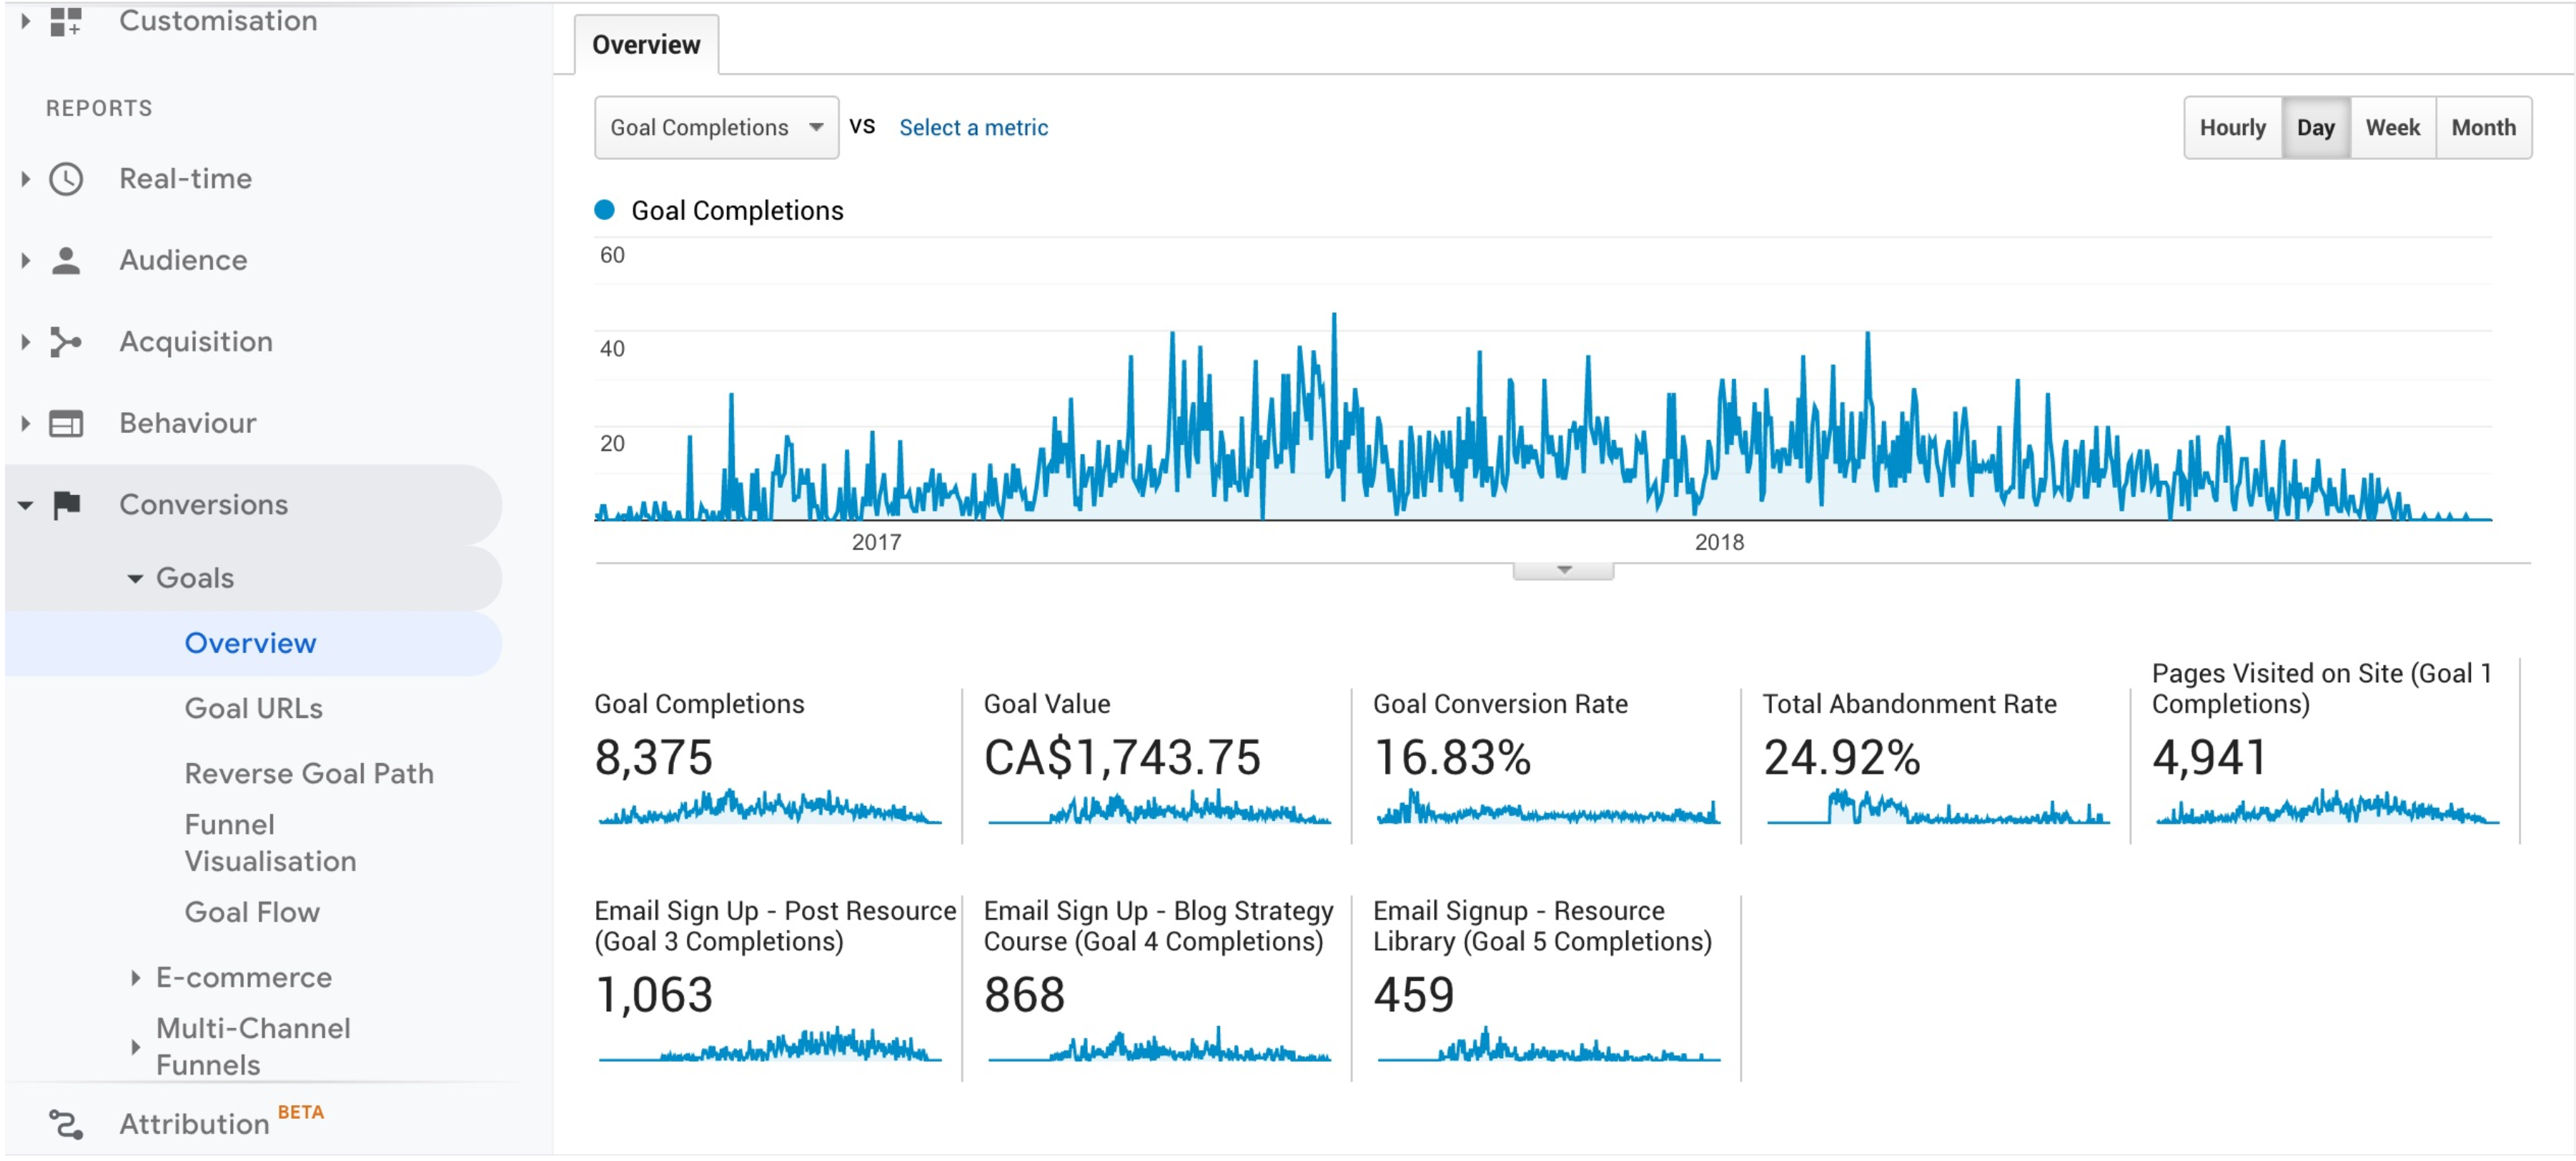Image resolution: width=2576 pixels, height=1161 pixels.
Task: Click the 8,375 goal completions value
Action: 653,757
